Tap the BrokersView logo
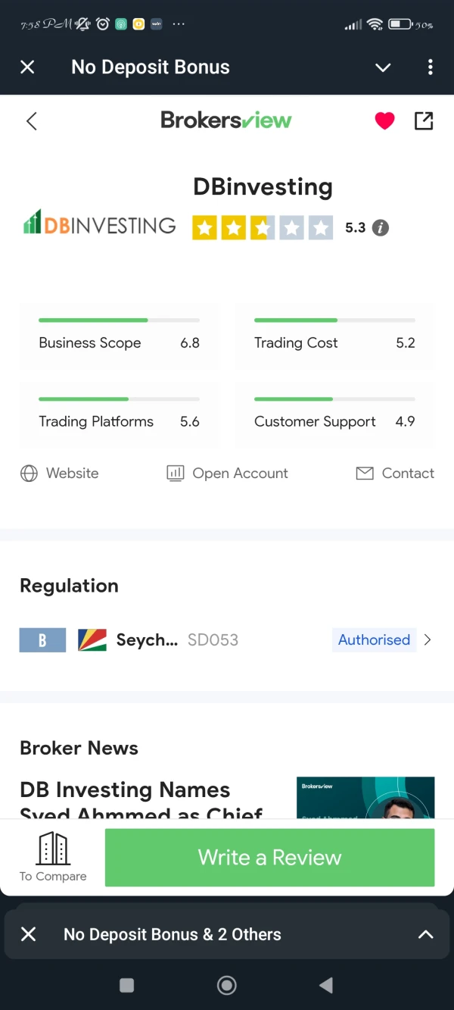 click(226, 120)
